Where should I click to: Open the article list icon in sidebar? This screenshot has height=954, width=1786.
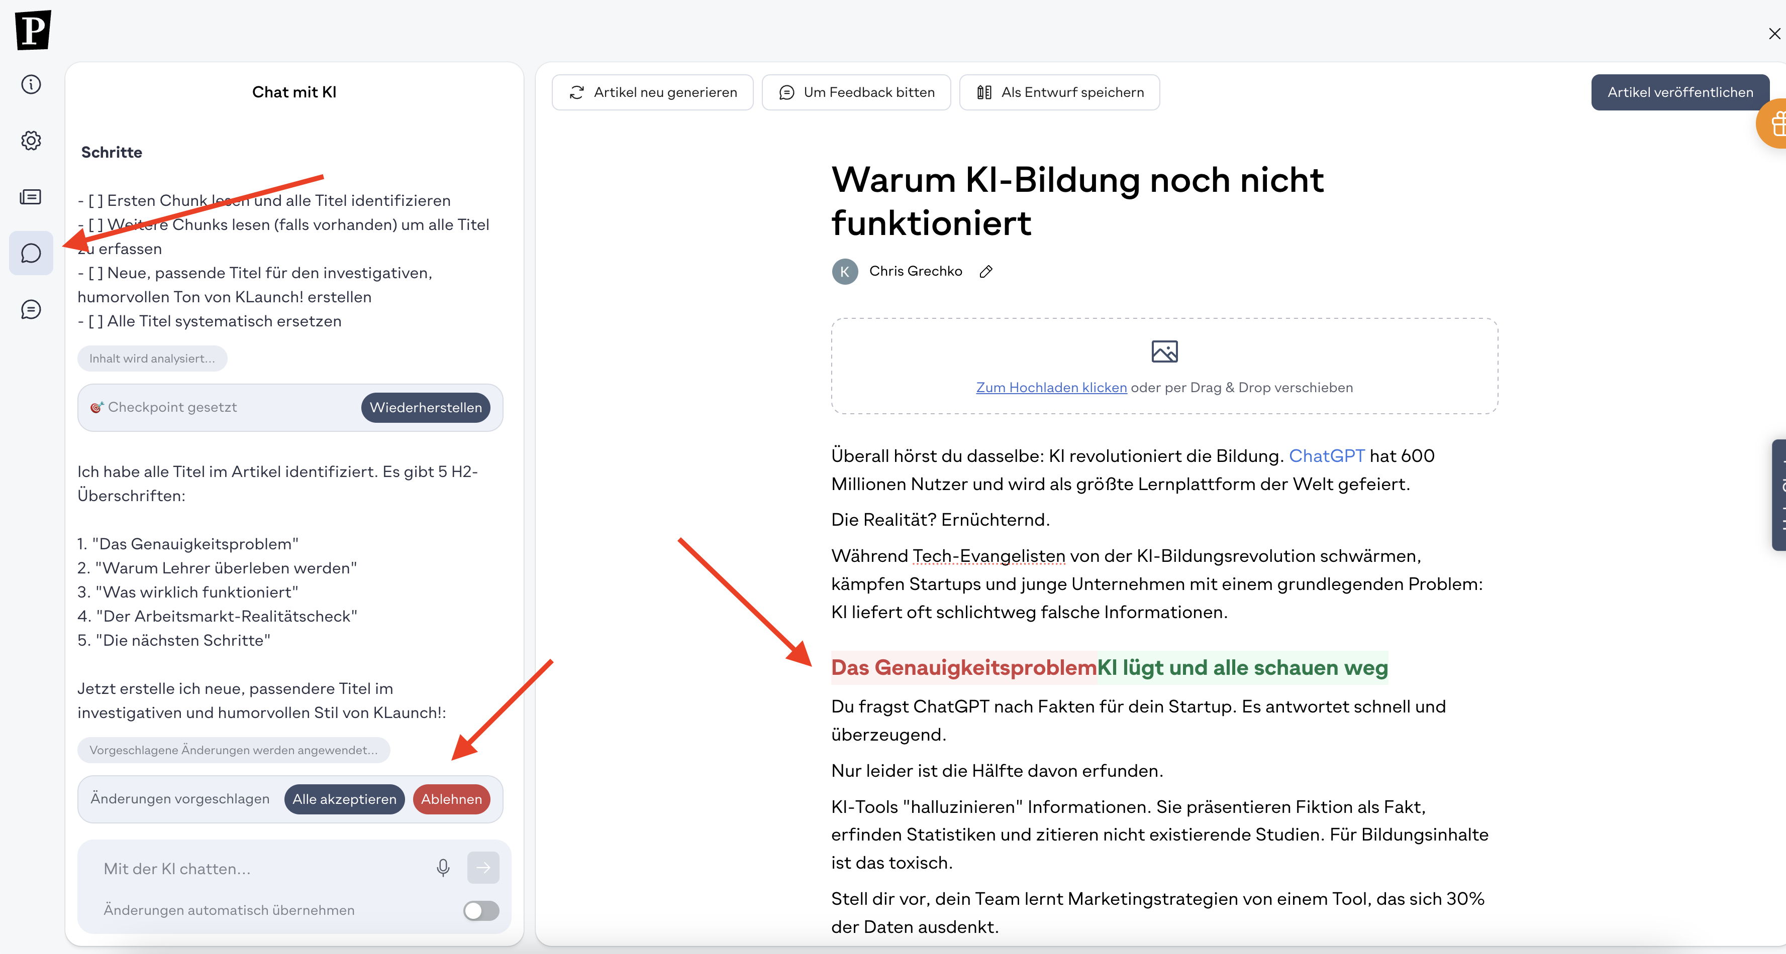click(31, 197)
